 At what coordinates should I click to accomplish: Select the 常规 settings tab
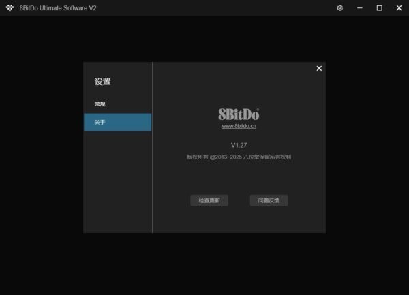pyautogui.click(x=118, y=104)
